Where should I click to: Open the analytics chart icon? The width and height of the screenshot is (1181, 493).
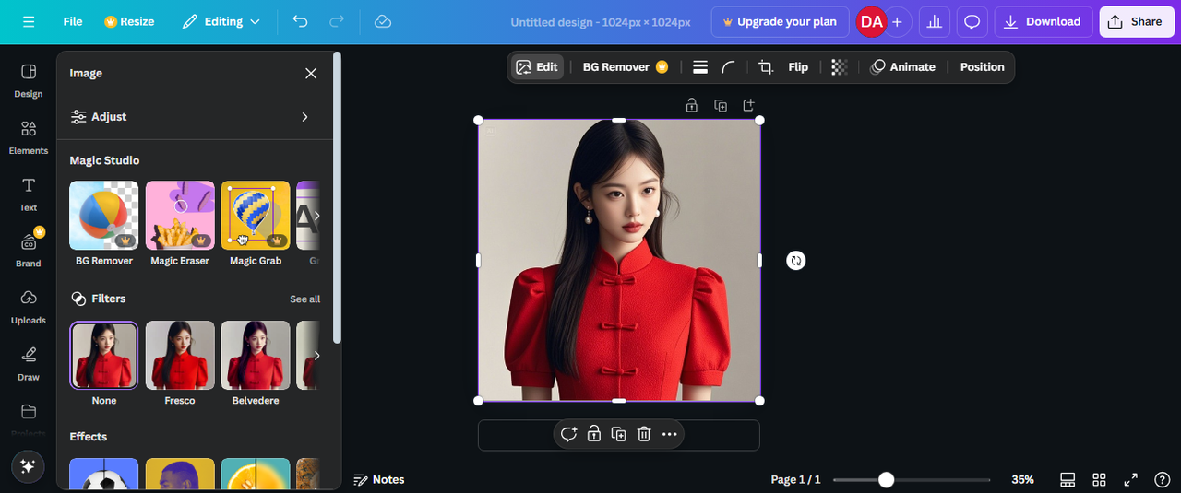[x=935, y=21]
